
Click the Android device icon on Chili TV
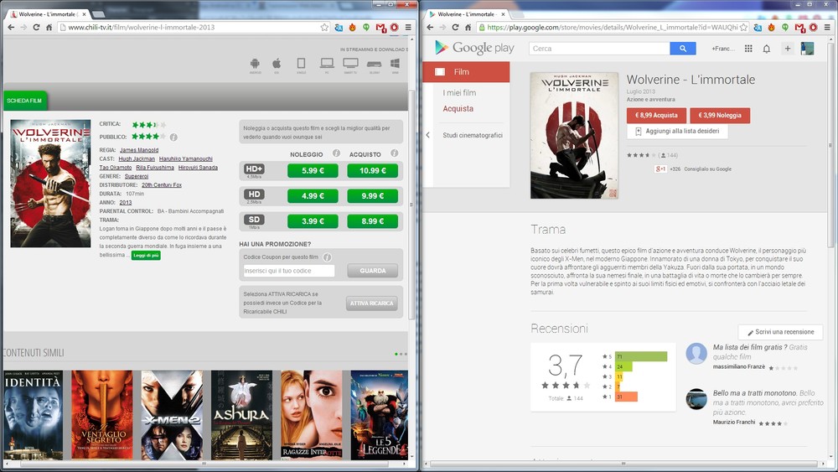click(x=255, y=64)
